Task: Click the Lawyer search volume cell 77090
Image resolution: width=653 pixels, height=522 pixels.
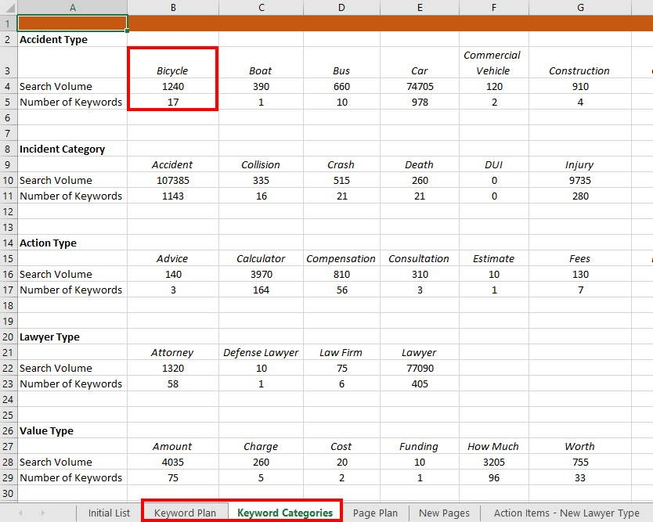Action: click(x=420, y=368)
